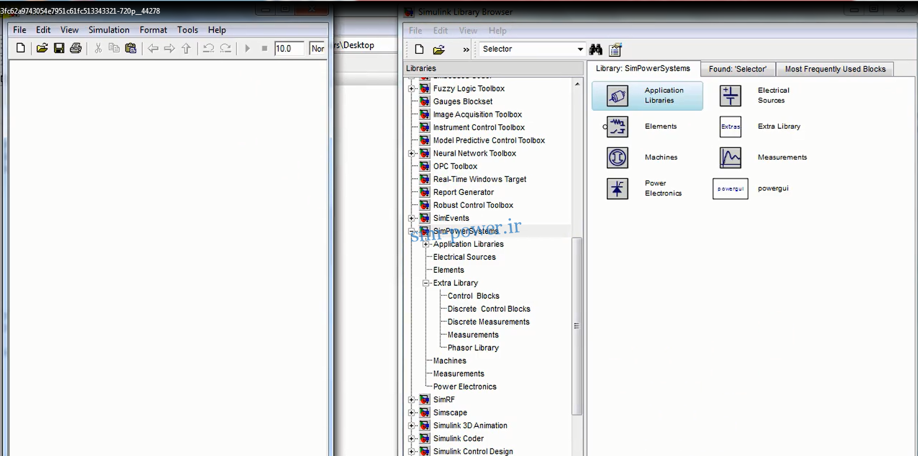Save the model with the floppy disk icon
918x456 pixels.
[59, 48]
